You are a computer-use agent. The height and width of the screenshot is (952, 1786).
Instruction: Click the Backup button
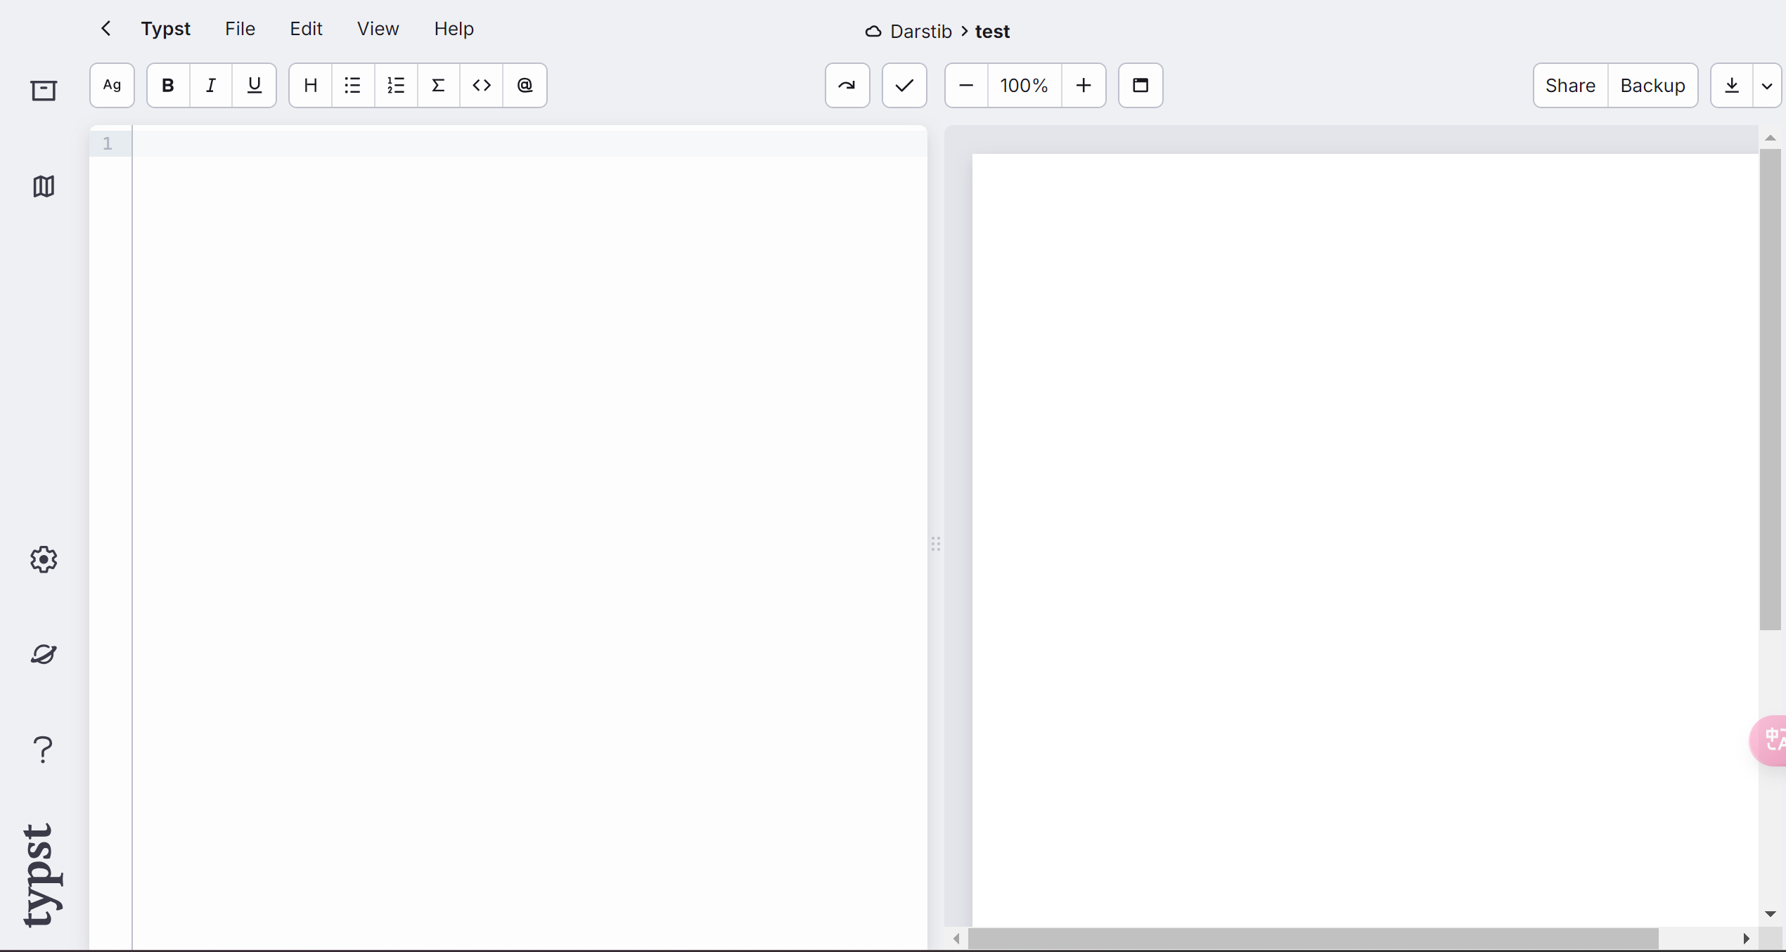point(1652,86)
